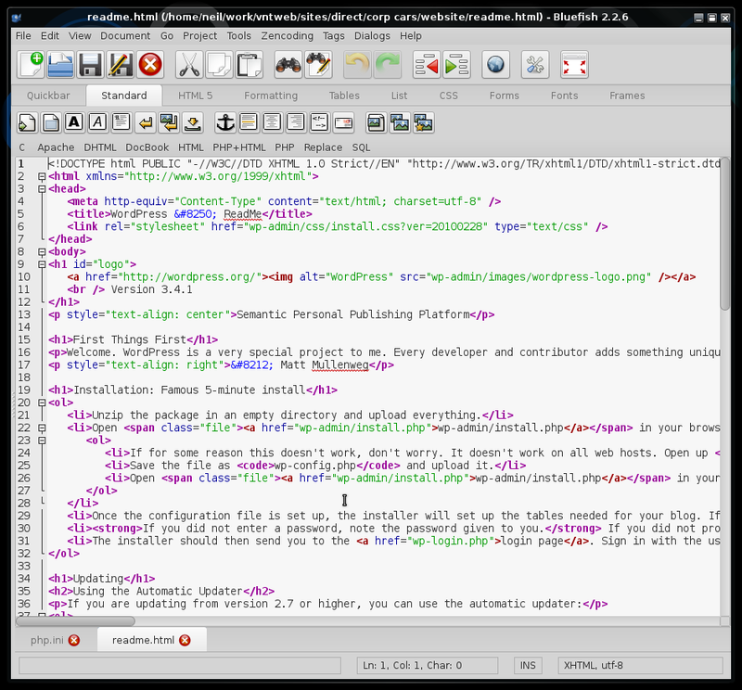Screen dimensions: 742x690
Task: Switch to the php.ini document tab
Action: (47, 640)
